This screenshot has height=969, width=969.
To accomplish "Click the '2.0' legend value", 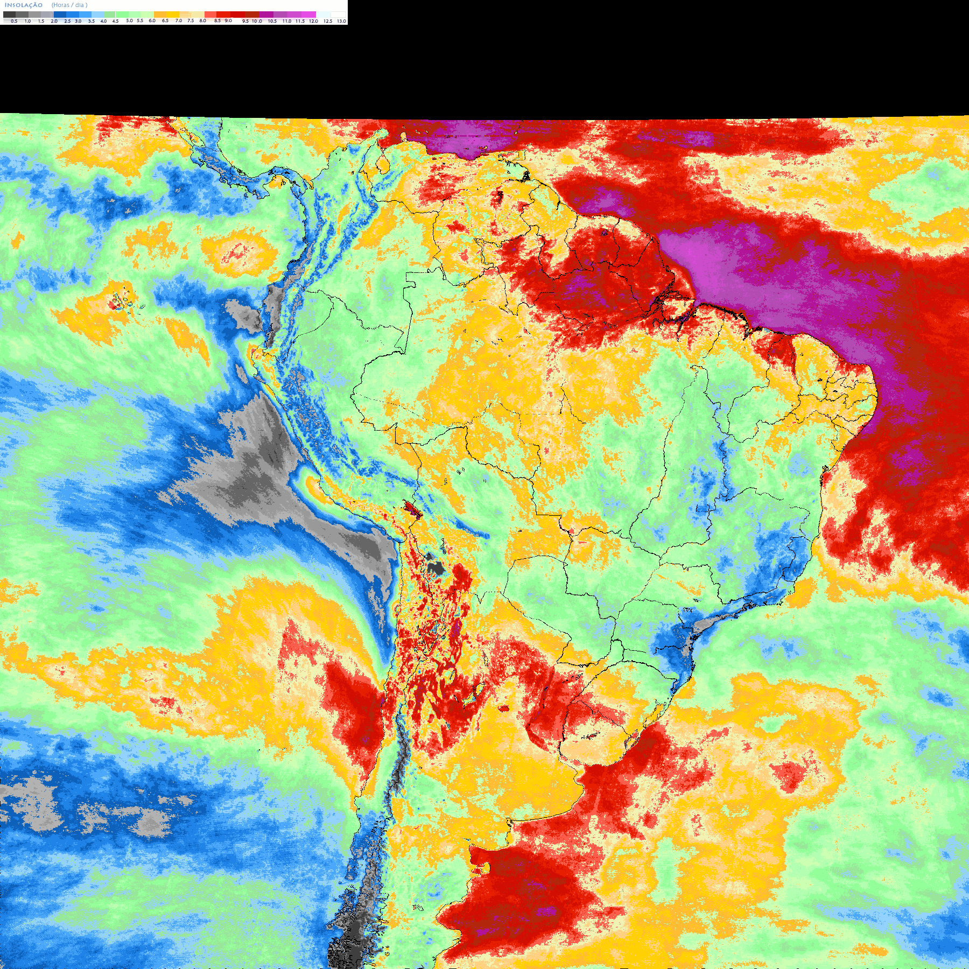I will [x=54, y=21].
